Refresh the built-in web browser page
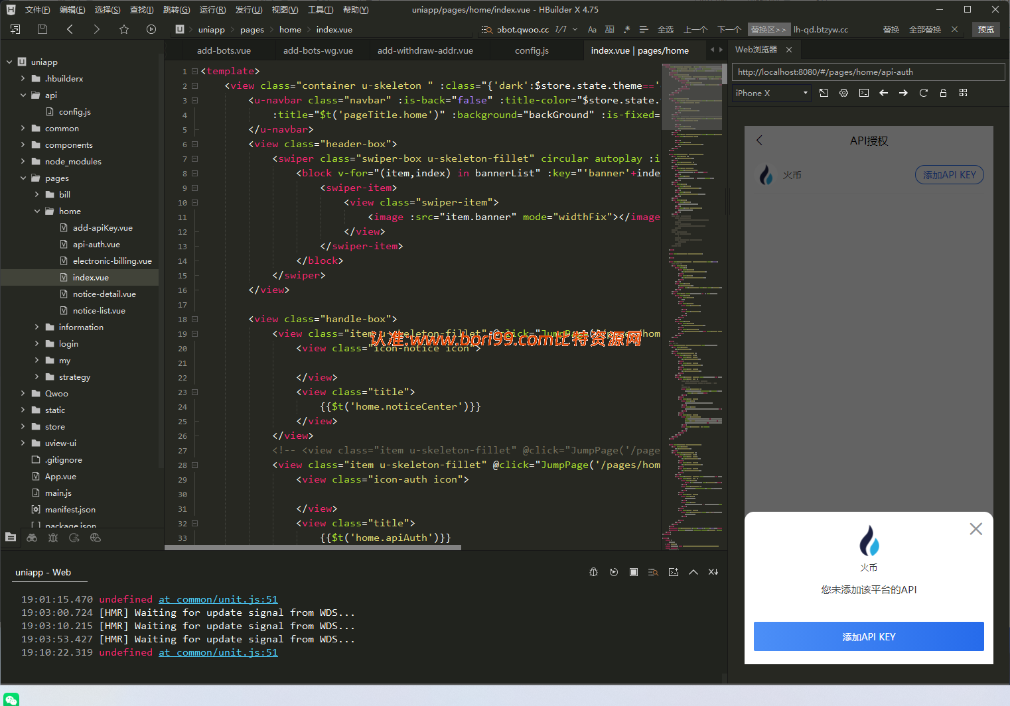The width and height of the screenshot is (1010, 706). [x=923, y=93]
